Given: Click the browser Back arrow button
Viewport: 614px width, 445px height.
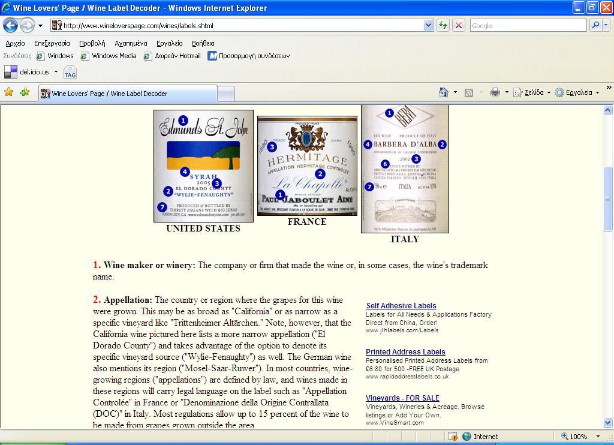Looking at the screenshot, I should click(11, 26).
